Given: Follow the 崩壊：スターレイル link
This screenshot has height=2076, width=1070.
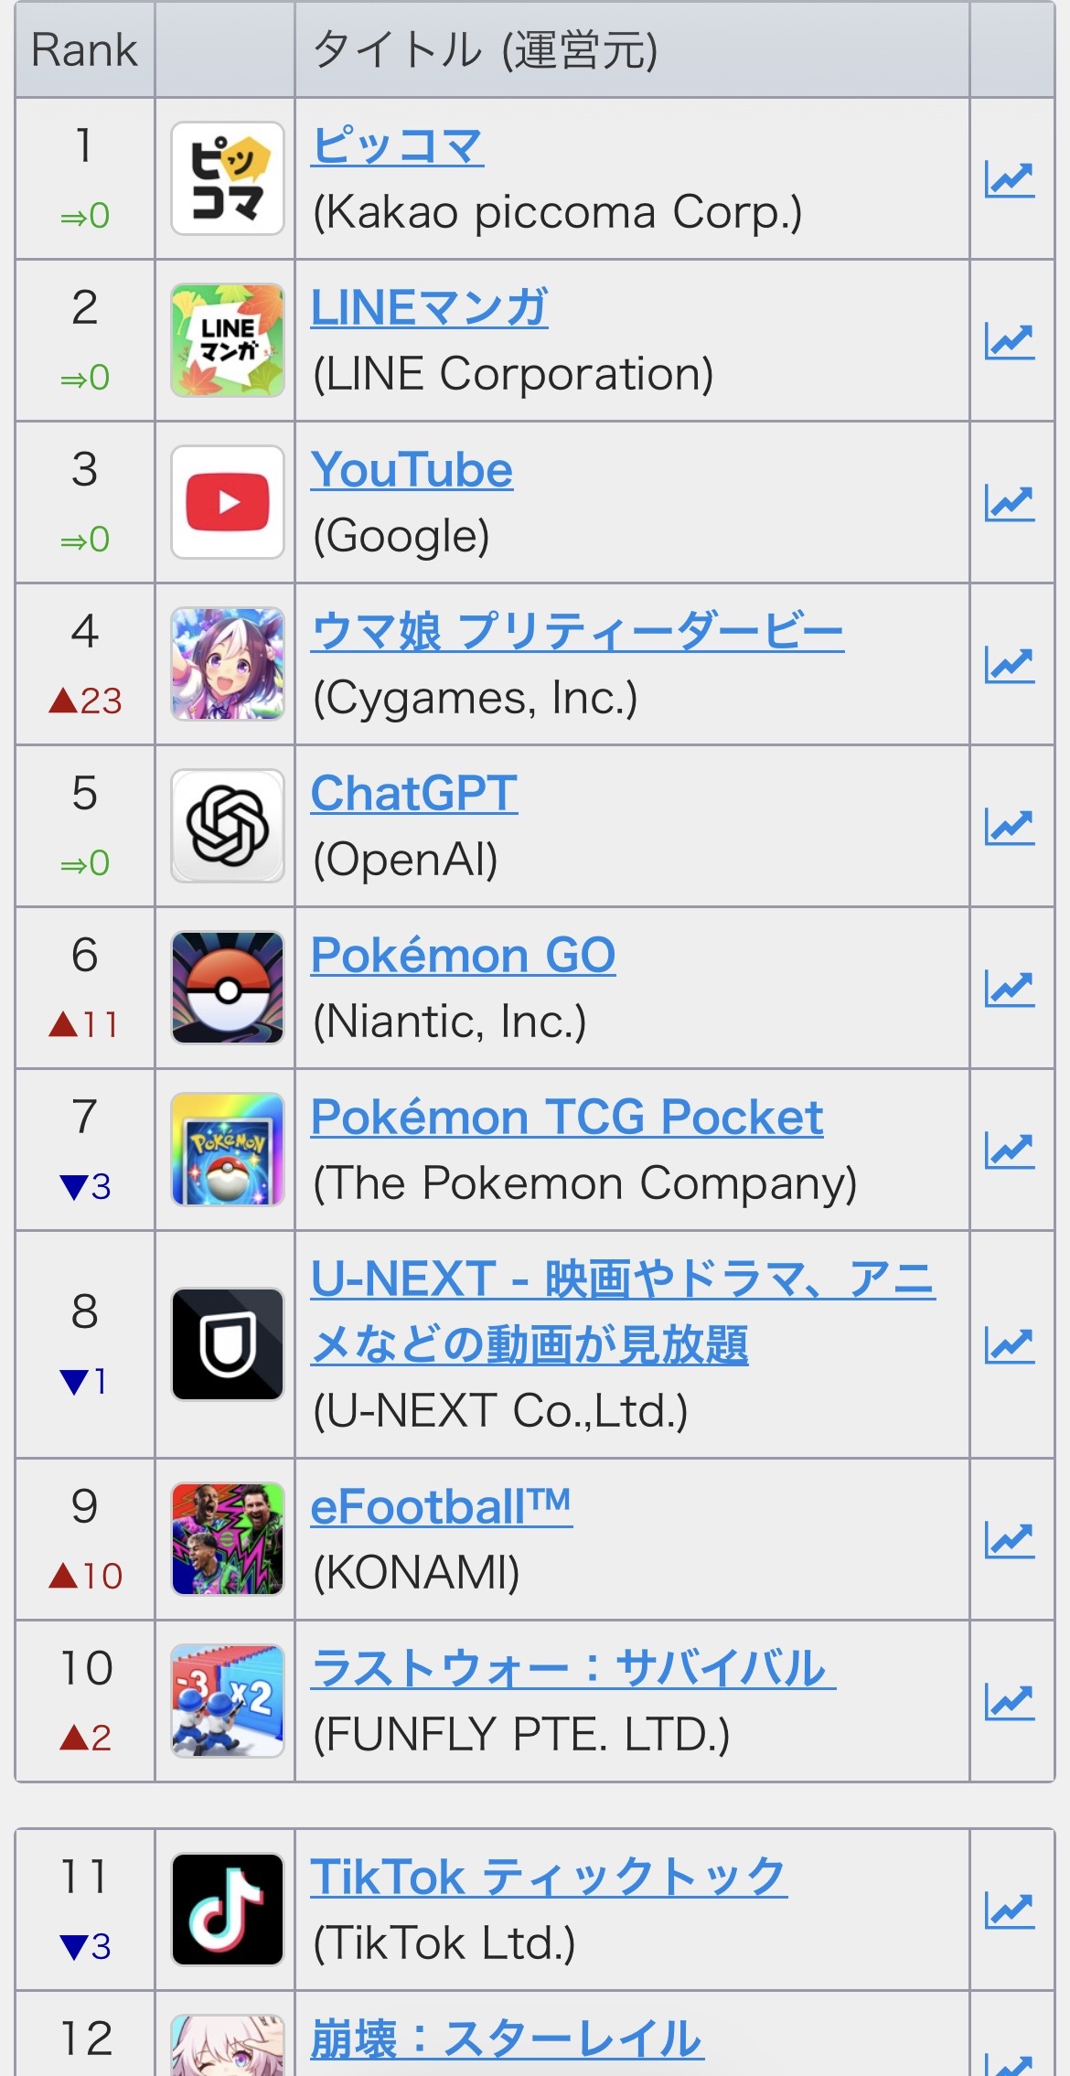Looking at the screenshot, I should coord(507,2039).
